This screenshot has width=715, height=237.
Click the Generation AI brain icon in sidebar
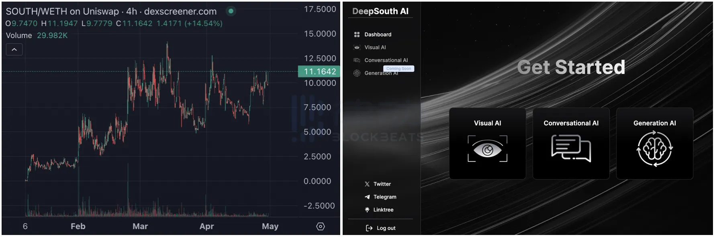357,73
